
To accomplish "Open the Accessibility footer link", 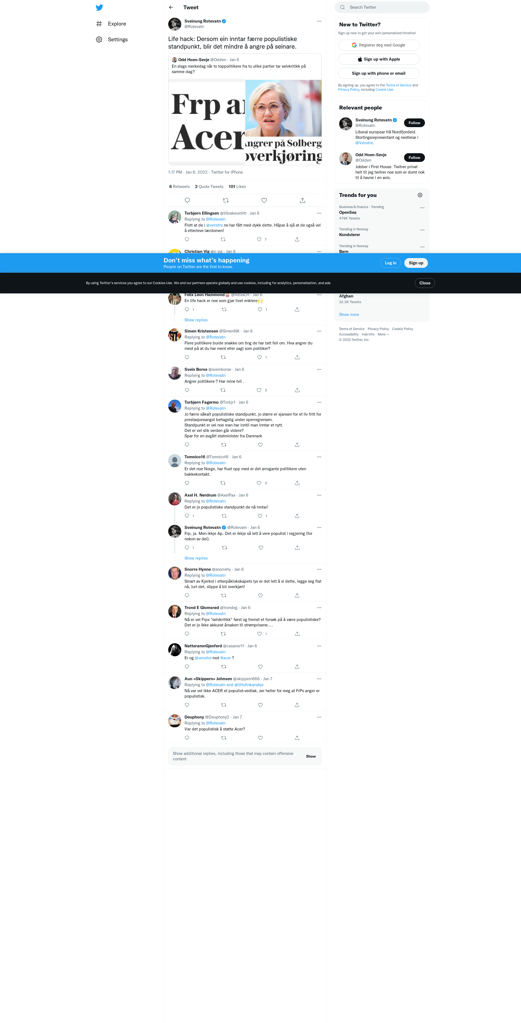I will tap(348, 334).
